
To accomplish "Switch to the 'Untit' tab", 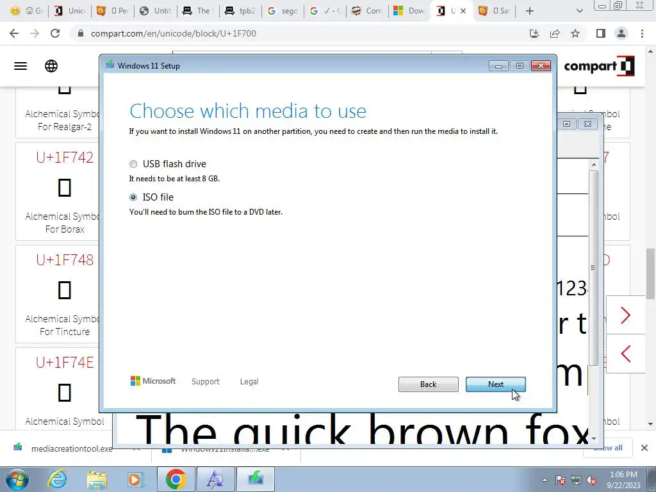I will pyautogui.click(x=156, y=11).
